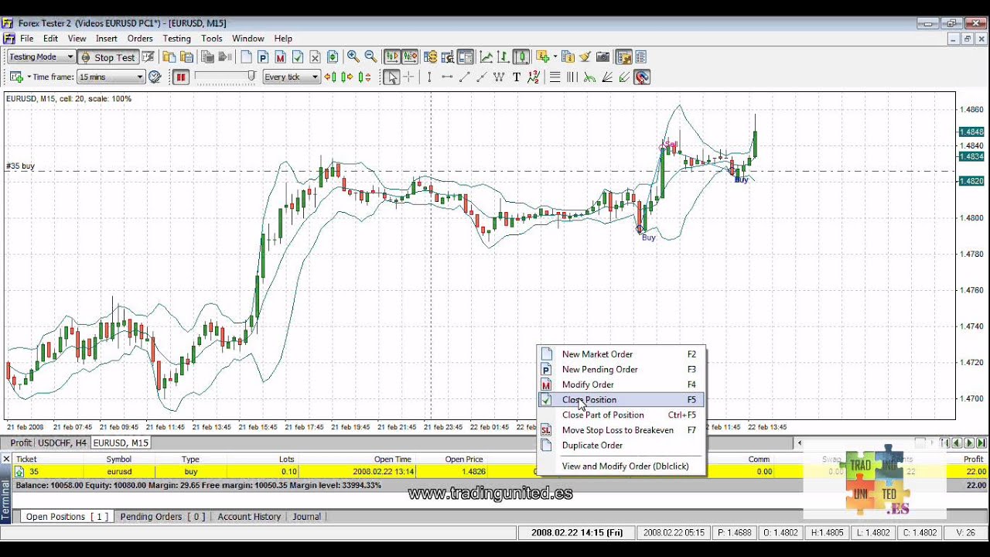Select the Fibonacci arc tool
The height and width of the screenshot is (557, 990).
(x=589, y=77)
